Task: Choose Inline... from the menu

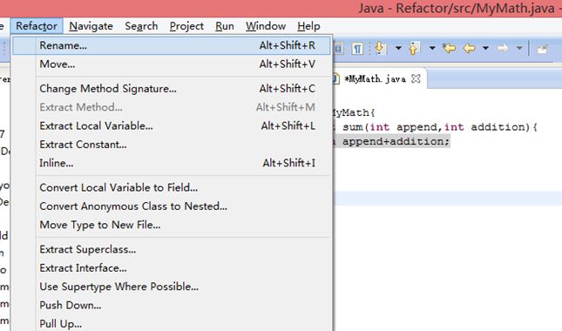Action: (172, 163)
